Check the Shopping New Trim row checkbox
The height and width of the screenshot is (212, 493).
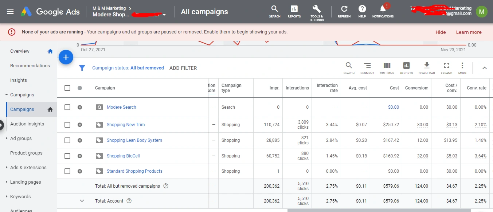click(x=67, y=125)
